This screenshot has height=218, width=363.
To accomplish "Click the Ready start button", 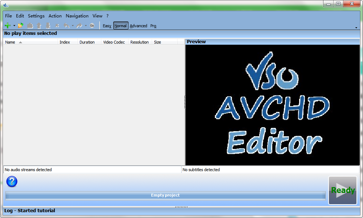I will [343, 190].
